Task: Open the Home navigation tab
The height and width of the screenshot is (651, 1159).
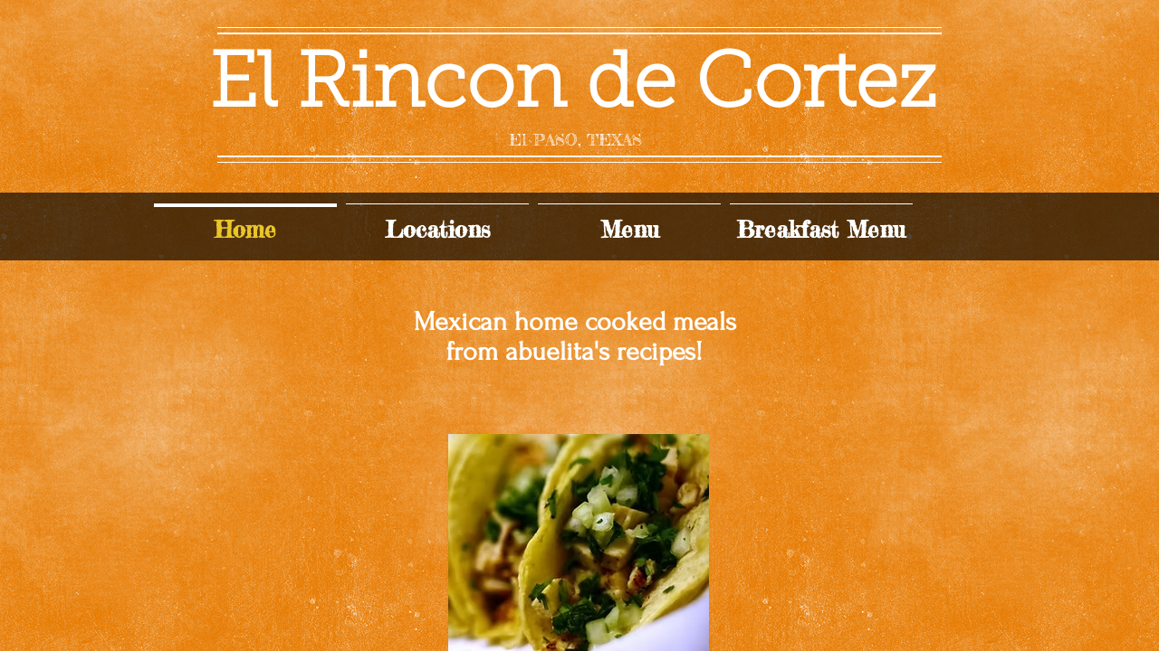Action: click(x=245, y=230)
